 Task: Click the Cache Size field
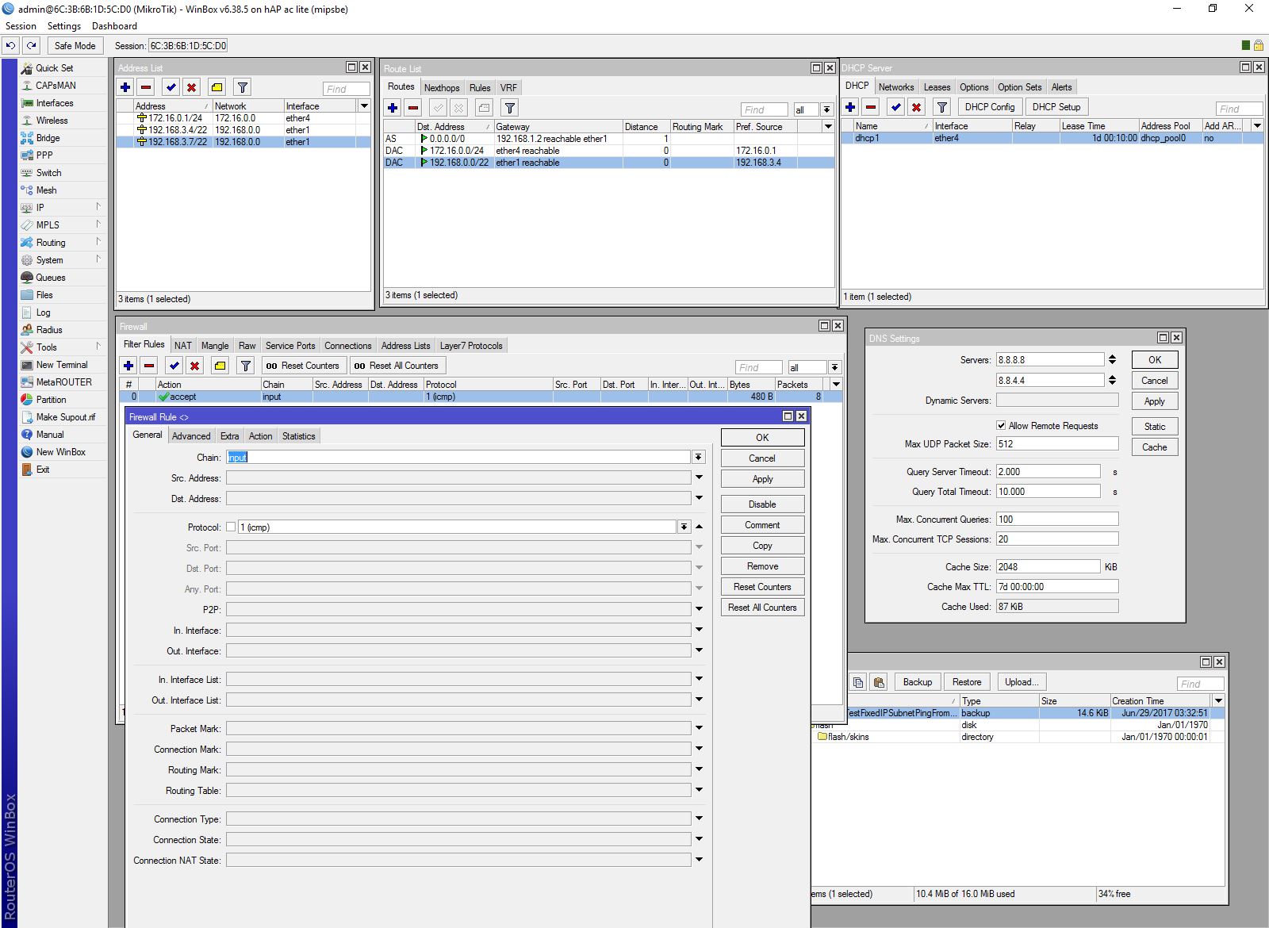click(1048, 567)
